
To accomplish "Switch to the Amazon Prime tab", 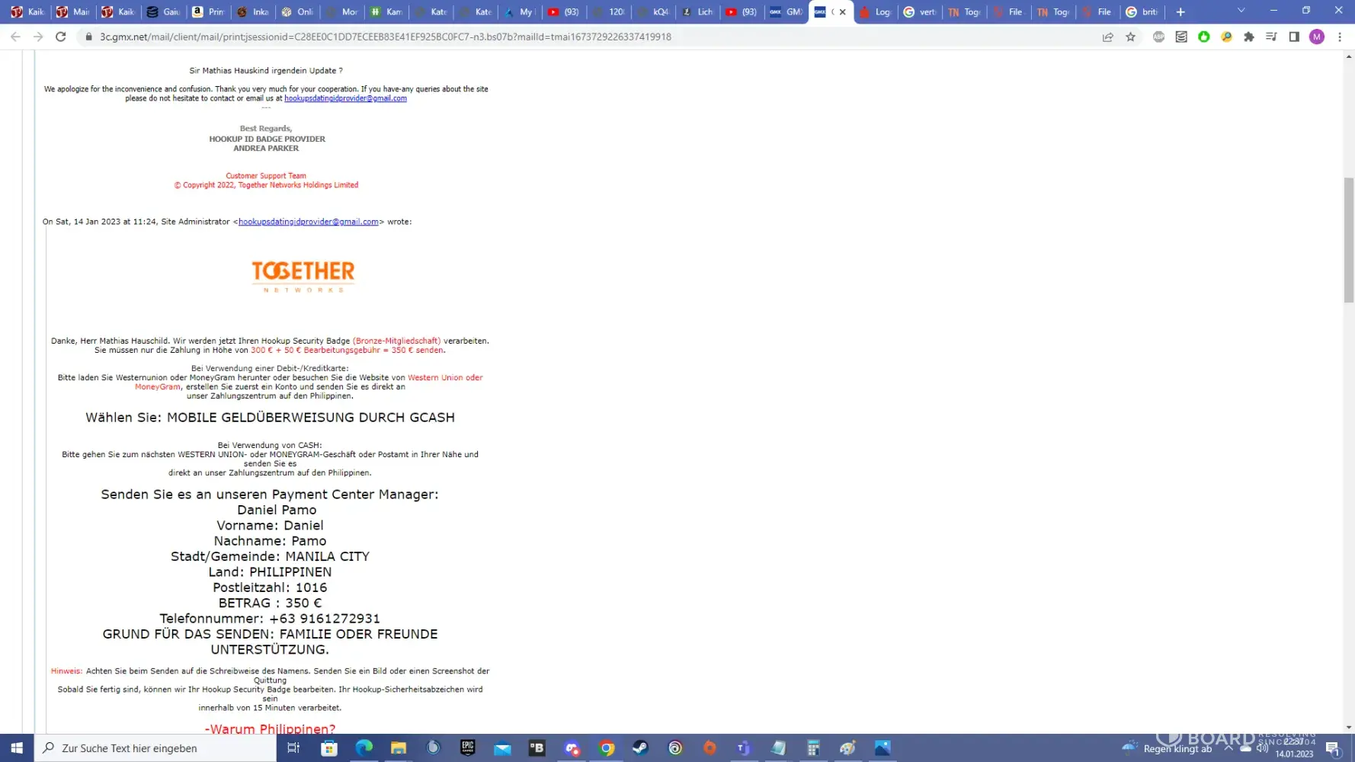I will tap(207, 11).
